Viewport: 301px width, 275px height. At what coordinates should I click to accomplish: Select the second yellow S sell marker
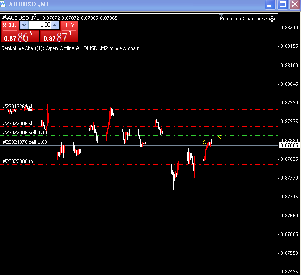(x=219, y=137)
